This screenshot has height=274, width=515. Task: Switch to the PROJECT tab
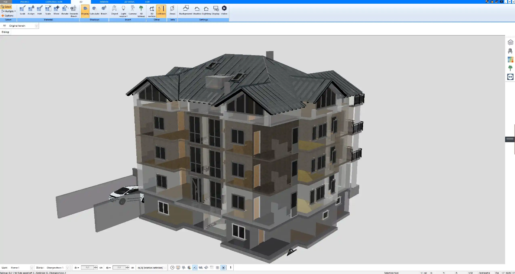click(x=25, y=2)
